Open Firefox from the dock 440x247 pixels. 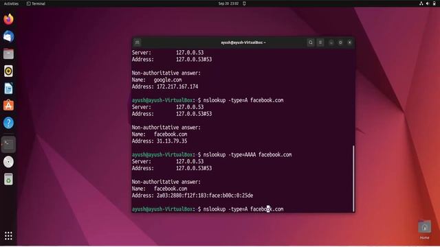tap(8, 19)
